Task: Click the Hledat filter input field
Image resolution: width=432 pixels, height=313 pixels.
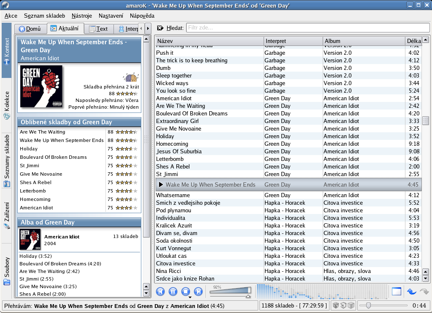Action: click(308, 28)
